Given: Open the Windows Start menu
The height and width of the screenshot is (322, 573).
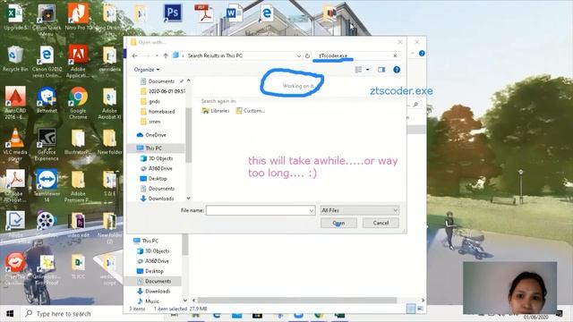Looking at the screenshot, I should point(10,314).
